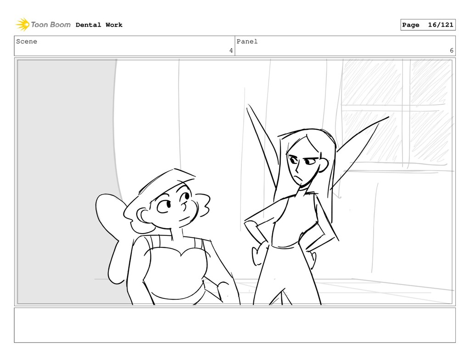This screenshot has width=470, height=364.
Task: Click the storyboard panel drawing
Action: 235,182
